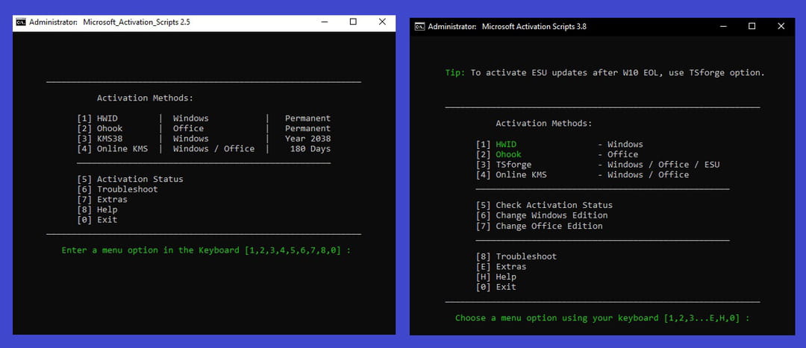Minimize the Activation Scripts 2.5 window
The image size is (806, 348).
pos(325,22)
